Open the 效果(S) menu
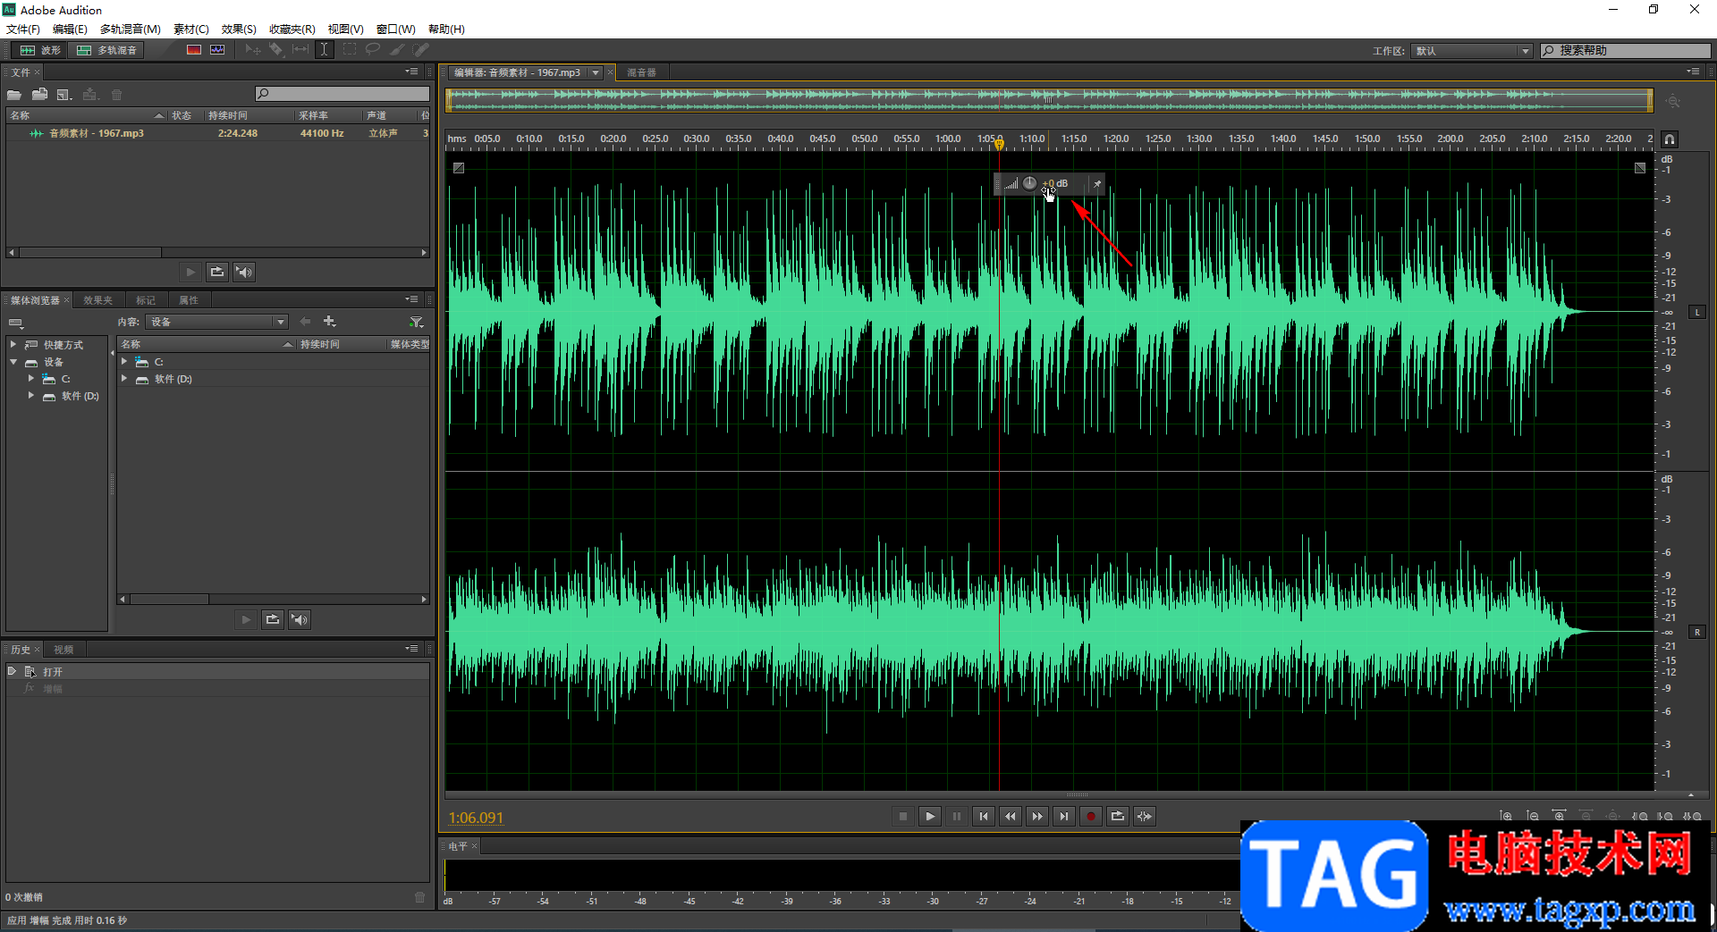1717x932 pixels. pyautogui.click(x=239, y=29)
